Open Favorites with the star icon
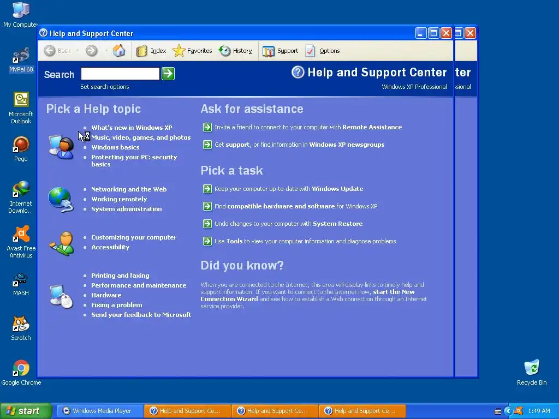 click(x=192, y=51)
